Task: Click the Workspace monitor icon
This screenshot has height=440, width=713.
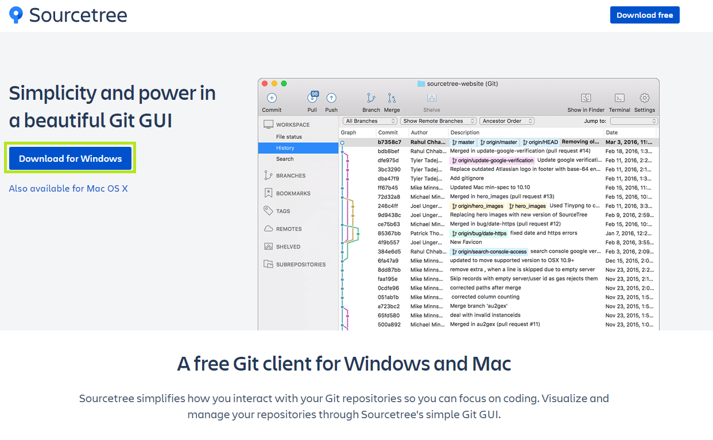Action: 268,124
